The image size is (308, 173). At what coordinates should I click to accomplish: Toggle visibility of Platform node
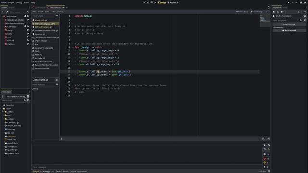coord(28,44)
